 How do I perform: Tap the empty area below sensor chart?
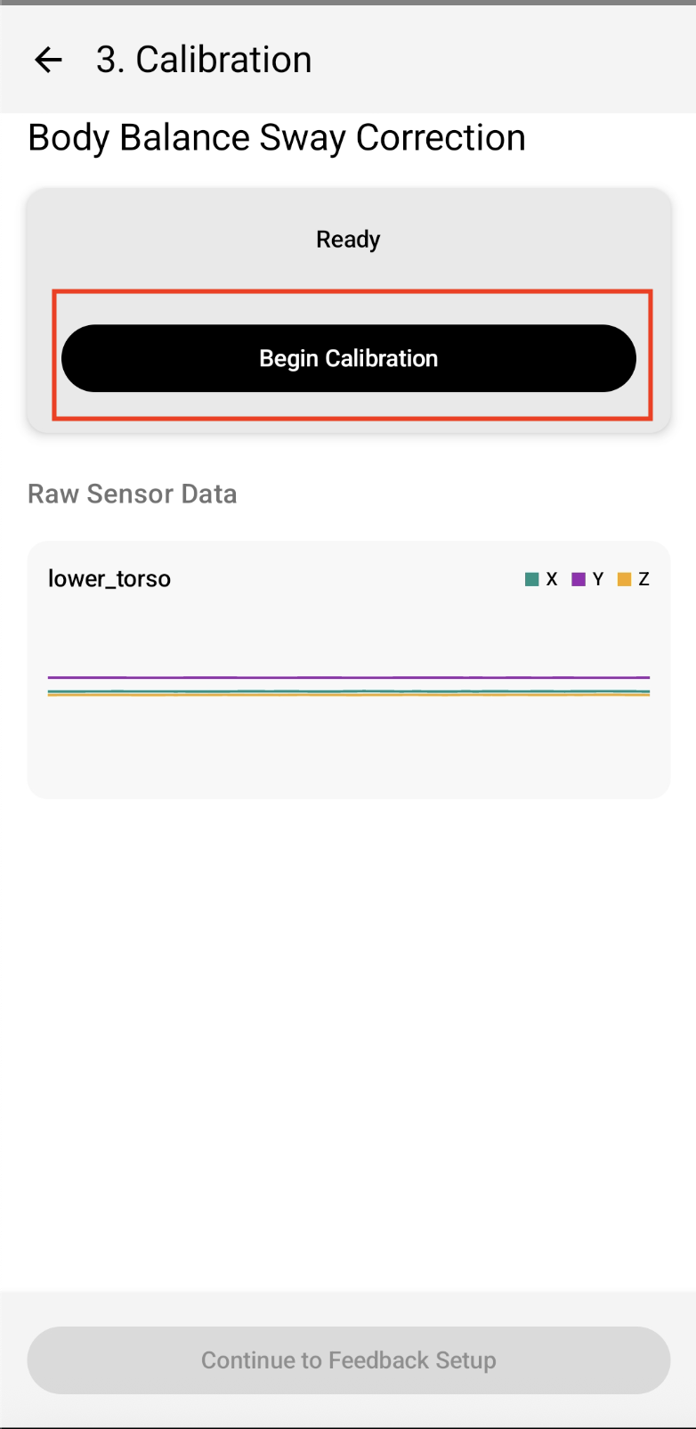click(x=349, y=1042)
